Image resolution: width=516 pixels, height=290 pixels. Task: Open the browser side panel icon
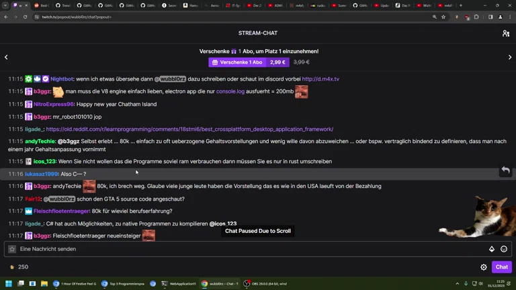[490, 17]
